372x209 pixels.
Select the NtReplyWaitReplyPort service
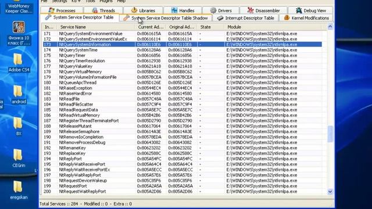point(182,175)
